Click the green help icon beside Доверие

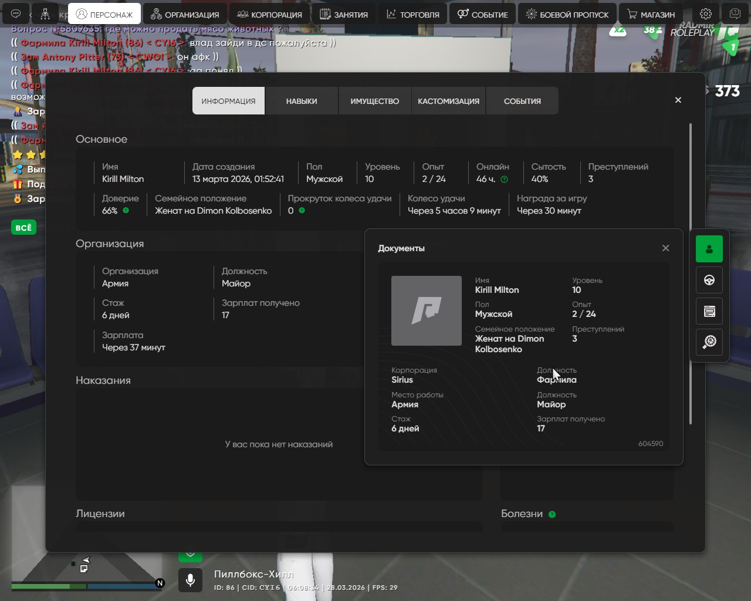coord(126,211)
